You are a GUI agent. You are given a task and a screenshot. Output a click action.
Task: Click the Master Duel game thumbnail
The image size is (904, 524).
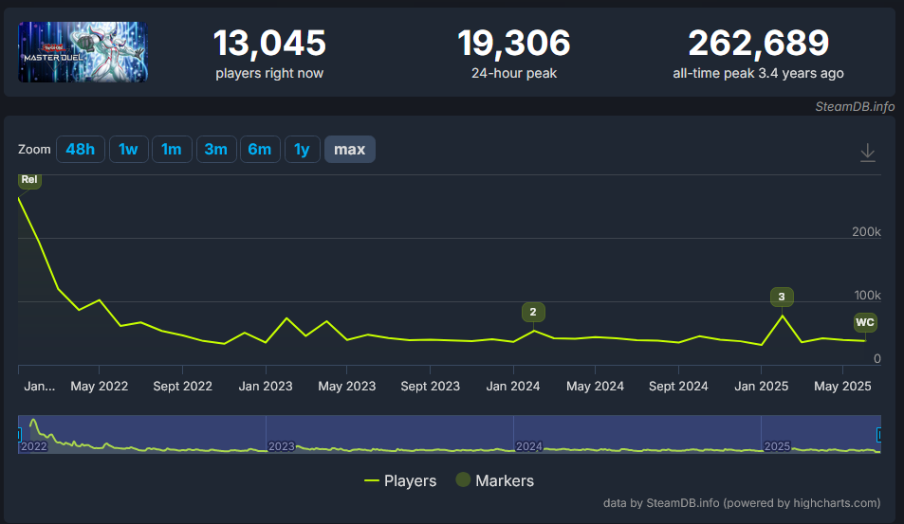pyautogui.click(x=83, y=52)
